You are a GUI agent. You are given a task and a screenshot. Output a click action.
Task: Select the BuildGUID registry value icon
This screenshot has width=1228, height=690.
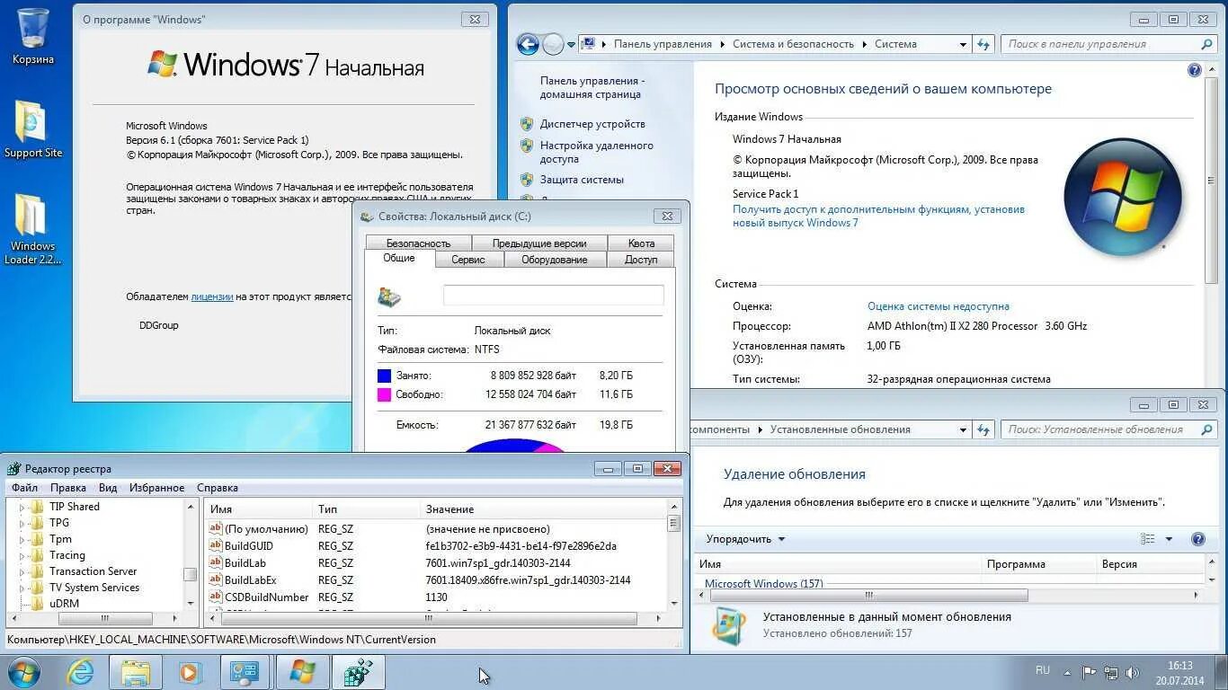215,545
